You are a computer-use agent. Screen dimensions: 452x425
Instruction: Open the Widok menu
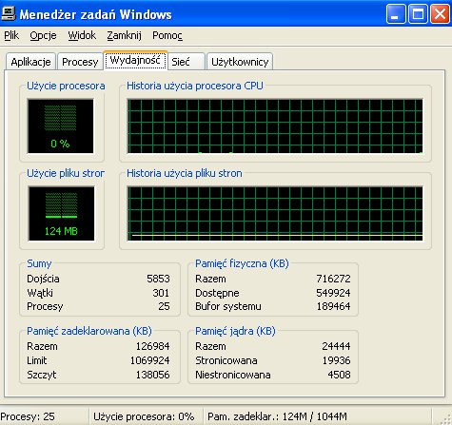pos(82,35)
